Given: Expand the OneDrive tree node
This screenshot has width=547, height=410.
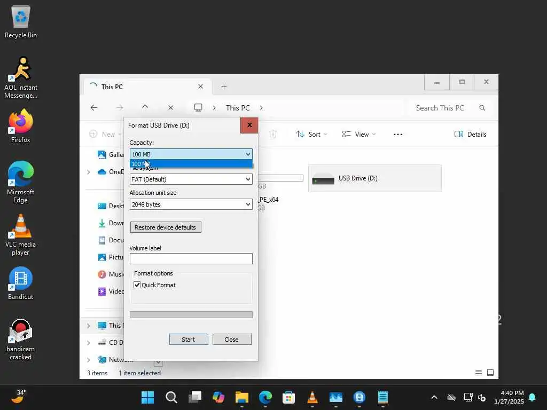Looking at the screenshot, I should [x=88, y=171].
